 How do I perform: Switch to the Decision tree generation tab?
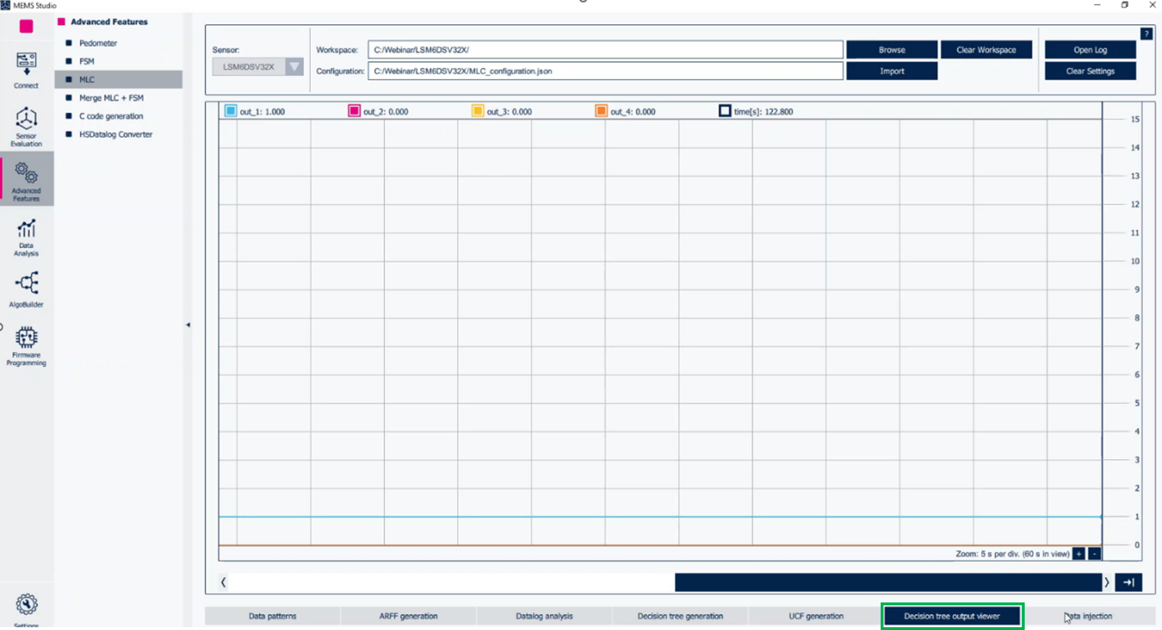(680, 615)
